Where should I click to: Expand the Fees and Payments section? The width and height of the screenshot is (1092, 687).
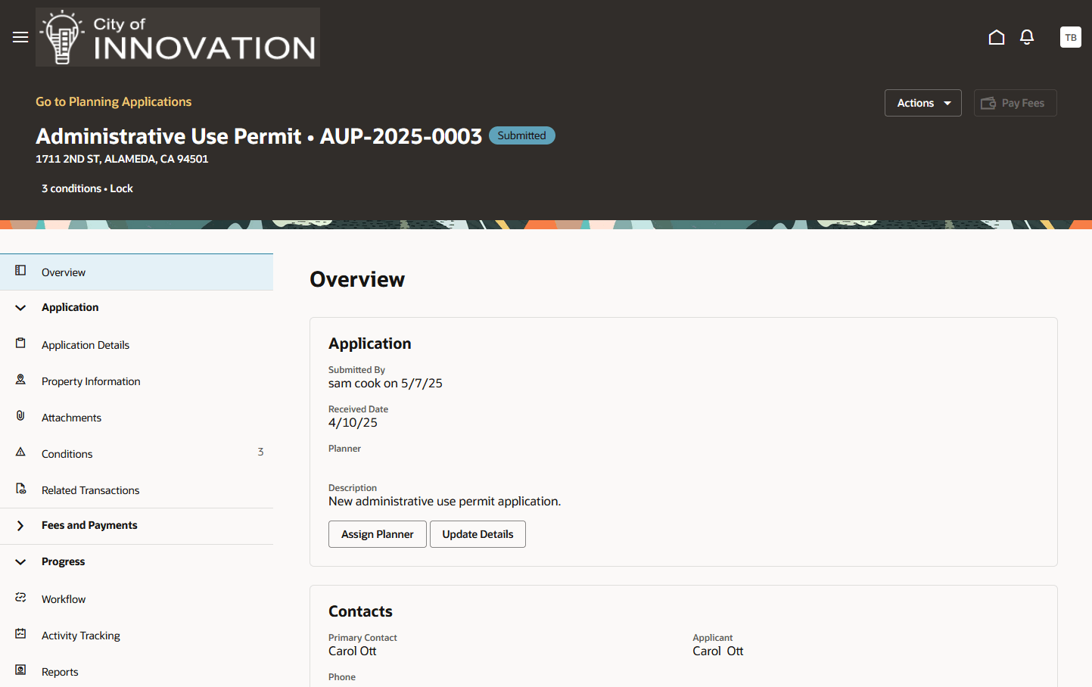[20, 525]
